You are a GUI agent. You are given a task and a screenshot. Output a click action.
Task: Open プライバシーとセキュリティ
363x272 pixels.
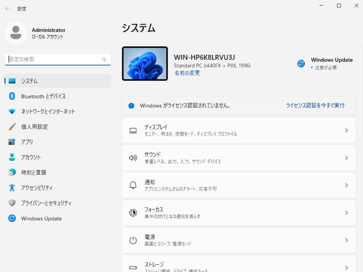point(57,203)
